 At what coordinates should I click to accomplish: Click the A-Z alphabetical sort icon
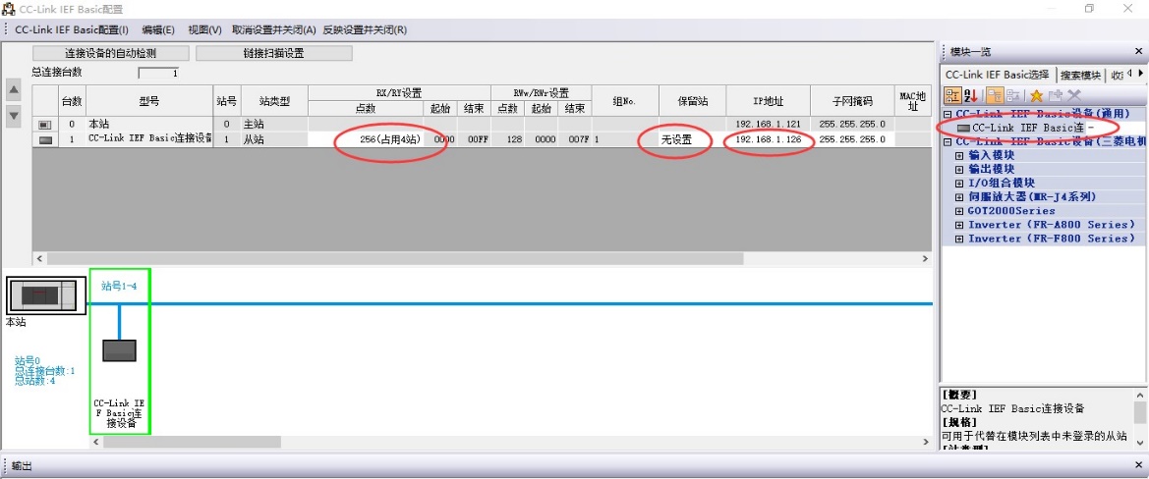(x=972, y=95)
